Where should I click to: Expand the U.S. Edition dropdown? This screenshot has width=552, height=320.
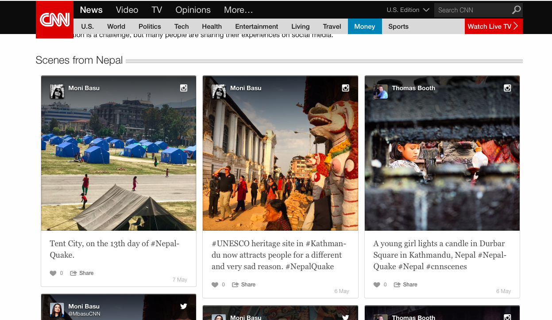coord(408,10)
